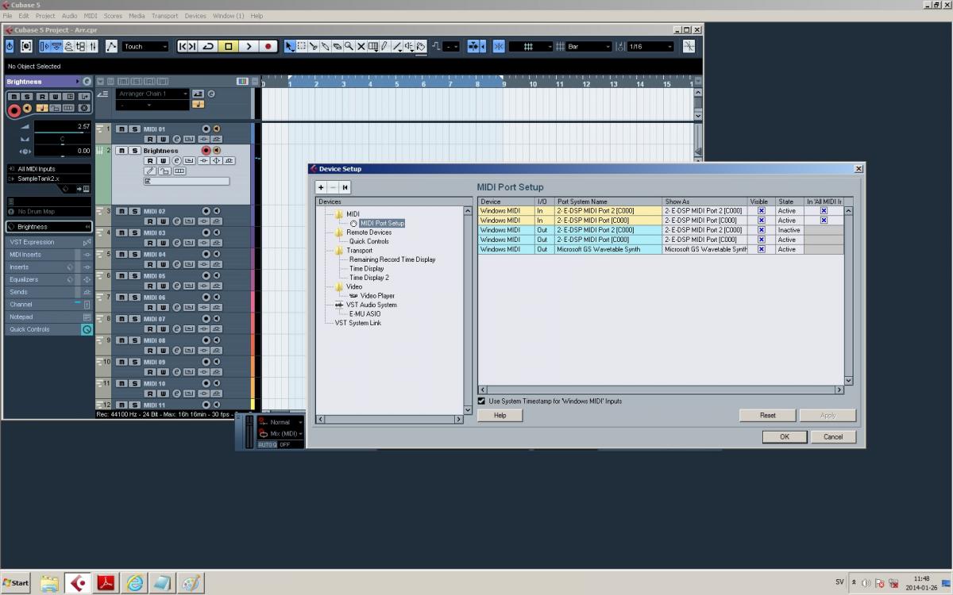
Task: Select the Split scissors tool
Action: [x=314, y=47]
